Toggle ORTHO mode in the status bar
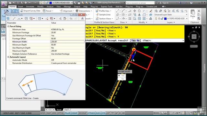207x116 pixels. [60, 113]
